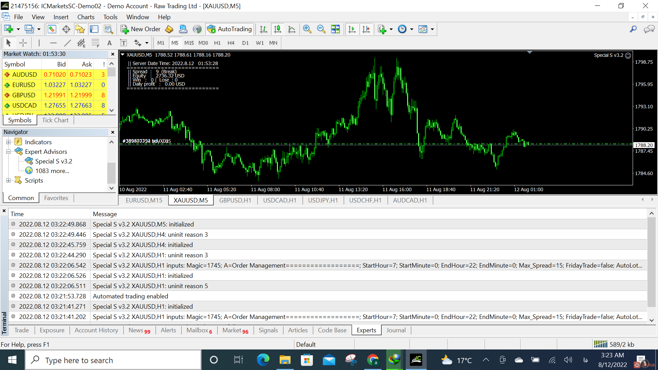Switch chart to candlesticks view
This screenshot has height=370, width=658.
tap(278, 29)
